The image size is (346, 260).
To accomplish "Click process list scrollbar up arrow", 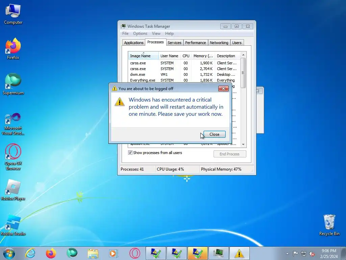I will (243, 55).
